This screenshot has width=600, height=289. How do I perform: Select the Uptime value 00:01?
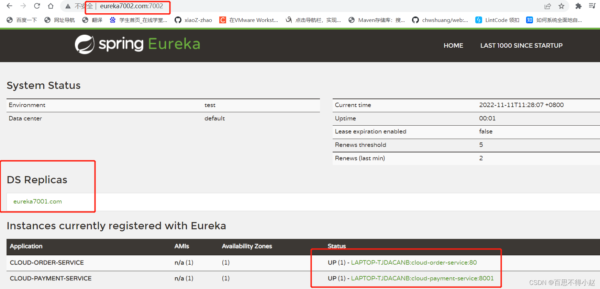click(x=487, y=118)
